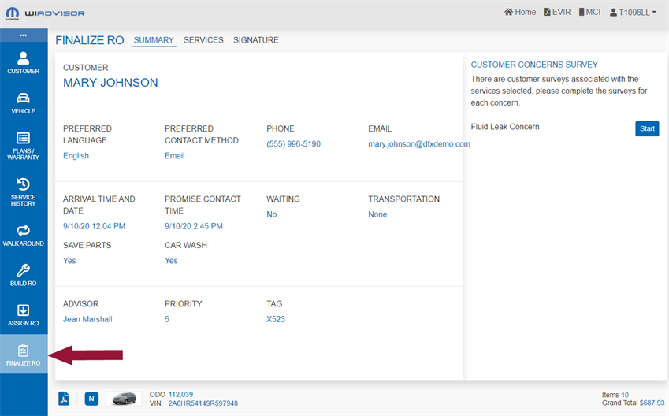Screen dimensions: 669x416
Task: Click phone number (555) 996-5190
Action: 294,143
